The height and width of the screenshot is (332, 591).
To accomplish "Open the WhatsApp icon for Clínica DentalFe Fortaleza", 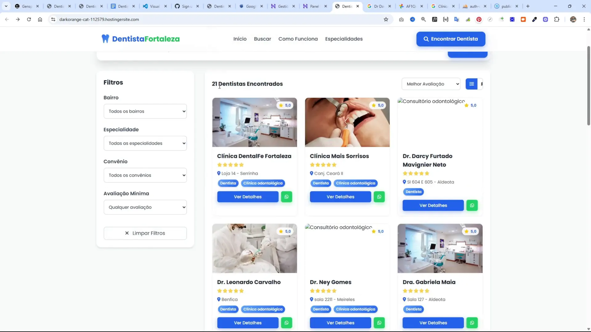I will pos(287,197).
